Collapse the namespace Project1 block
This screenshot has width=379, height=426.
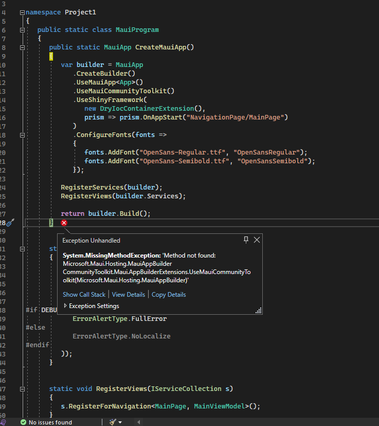tap(22, 12)
